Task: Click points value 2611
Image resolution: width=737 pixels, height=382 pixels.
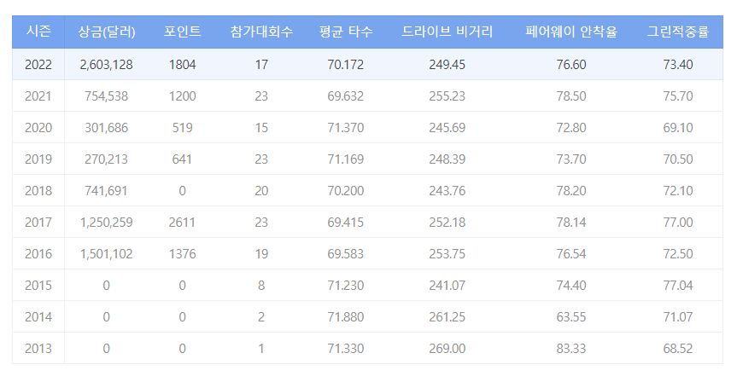Action: coord(182,222)
